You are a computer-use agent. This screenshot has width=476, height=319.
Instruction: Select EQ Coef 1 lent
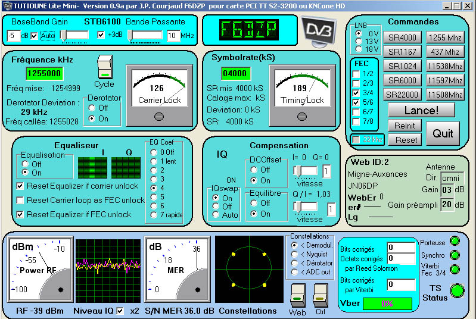[x=154, y=161]
